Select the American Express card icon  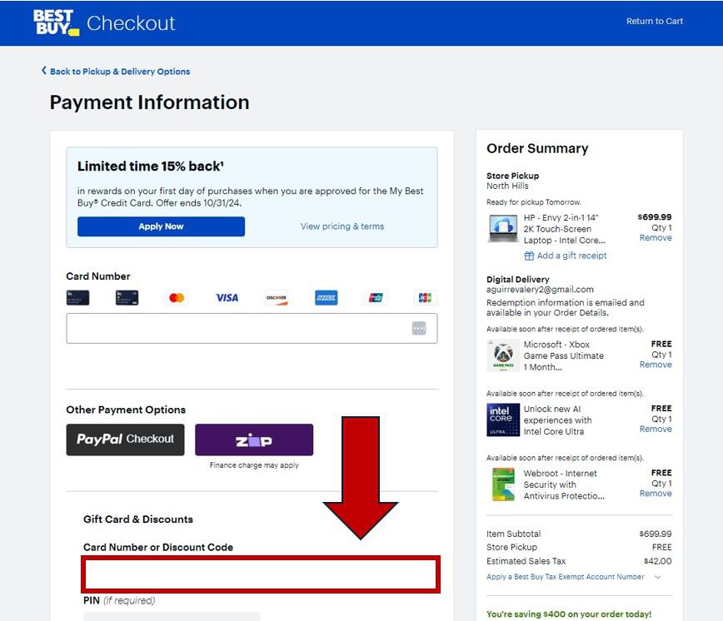pos(326,298)
